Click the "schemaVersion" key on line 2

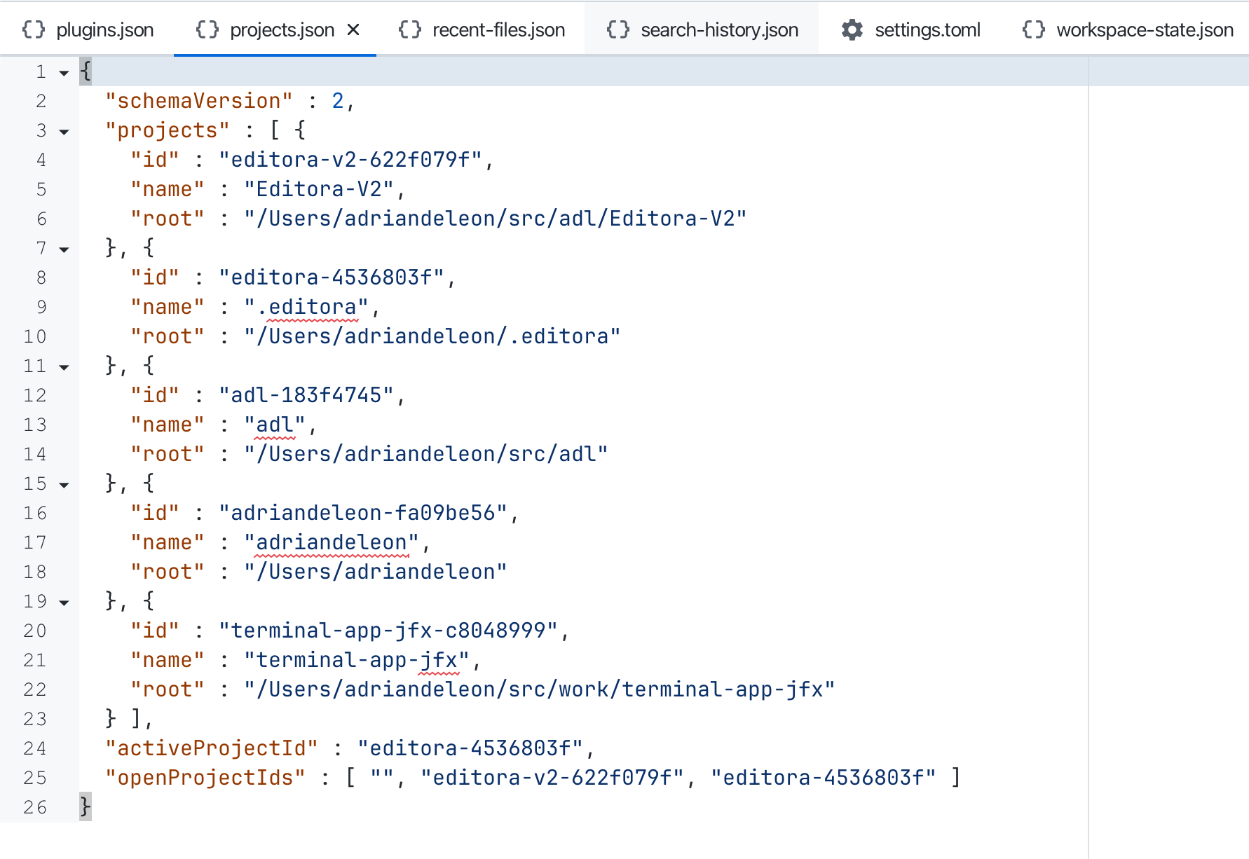pyautogui.click(x=198, y=101)
